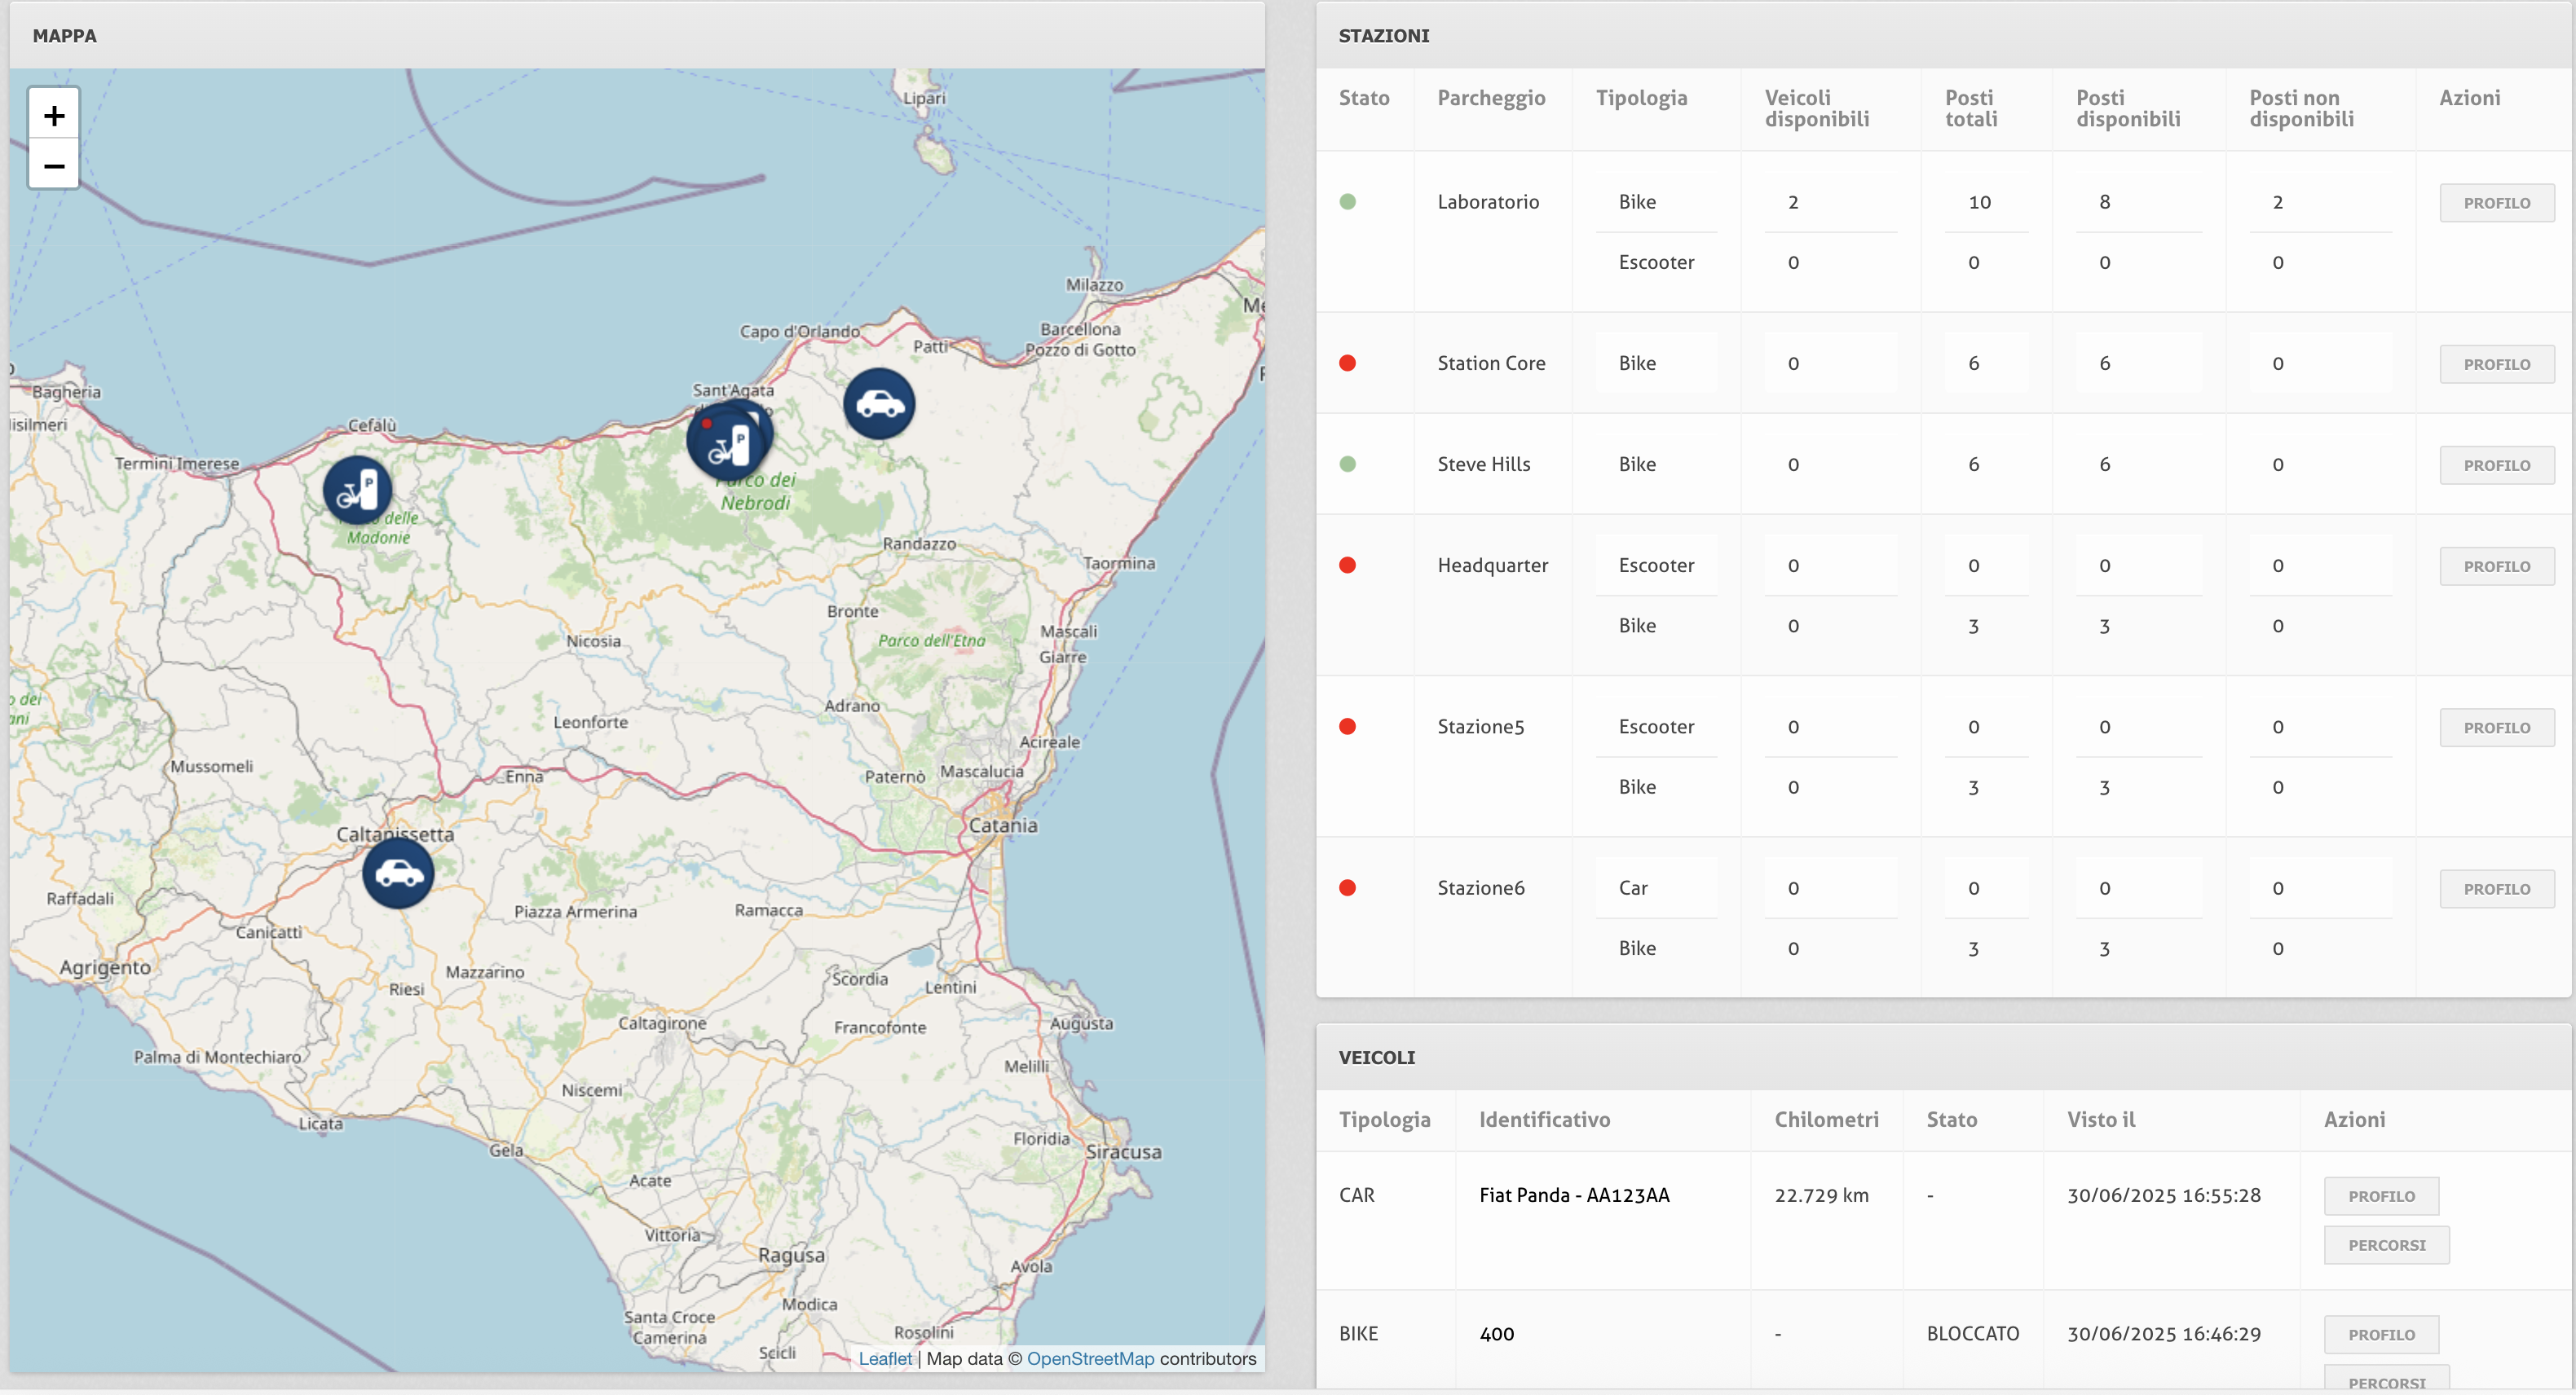Click the Agrigento label on the map

coord(105,967)
